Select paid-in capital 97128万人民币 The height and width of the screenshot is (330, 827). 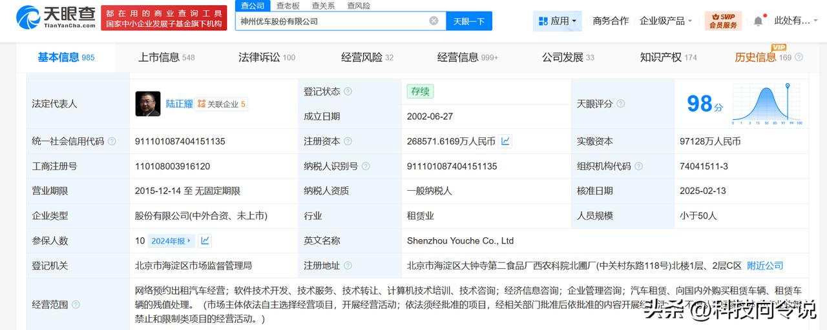(x=710, y=141)
